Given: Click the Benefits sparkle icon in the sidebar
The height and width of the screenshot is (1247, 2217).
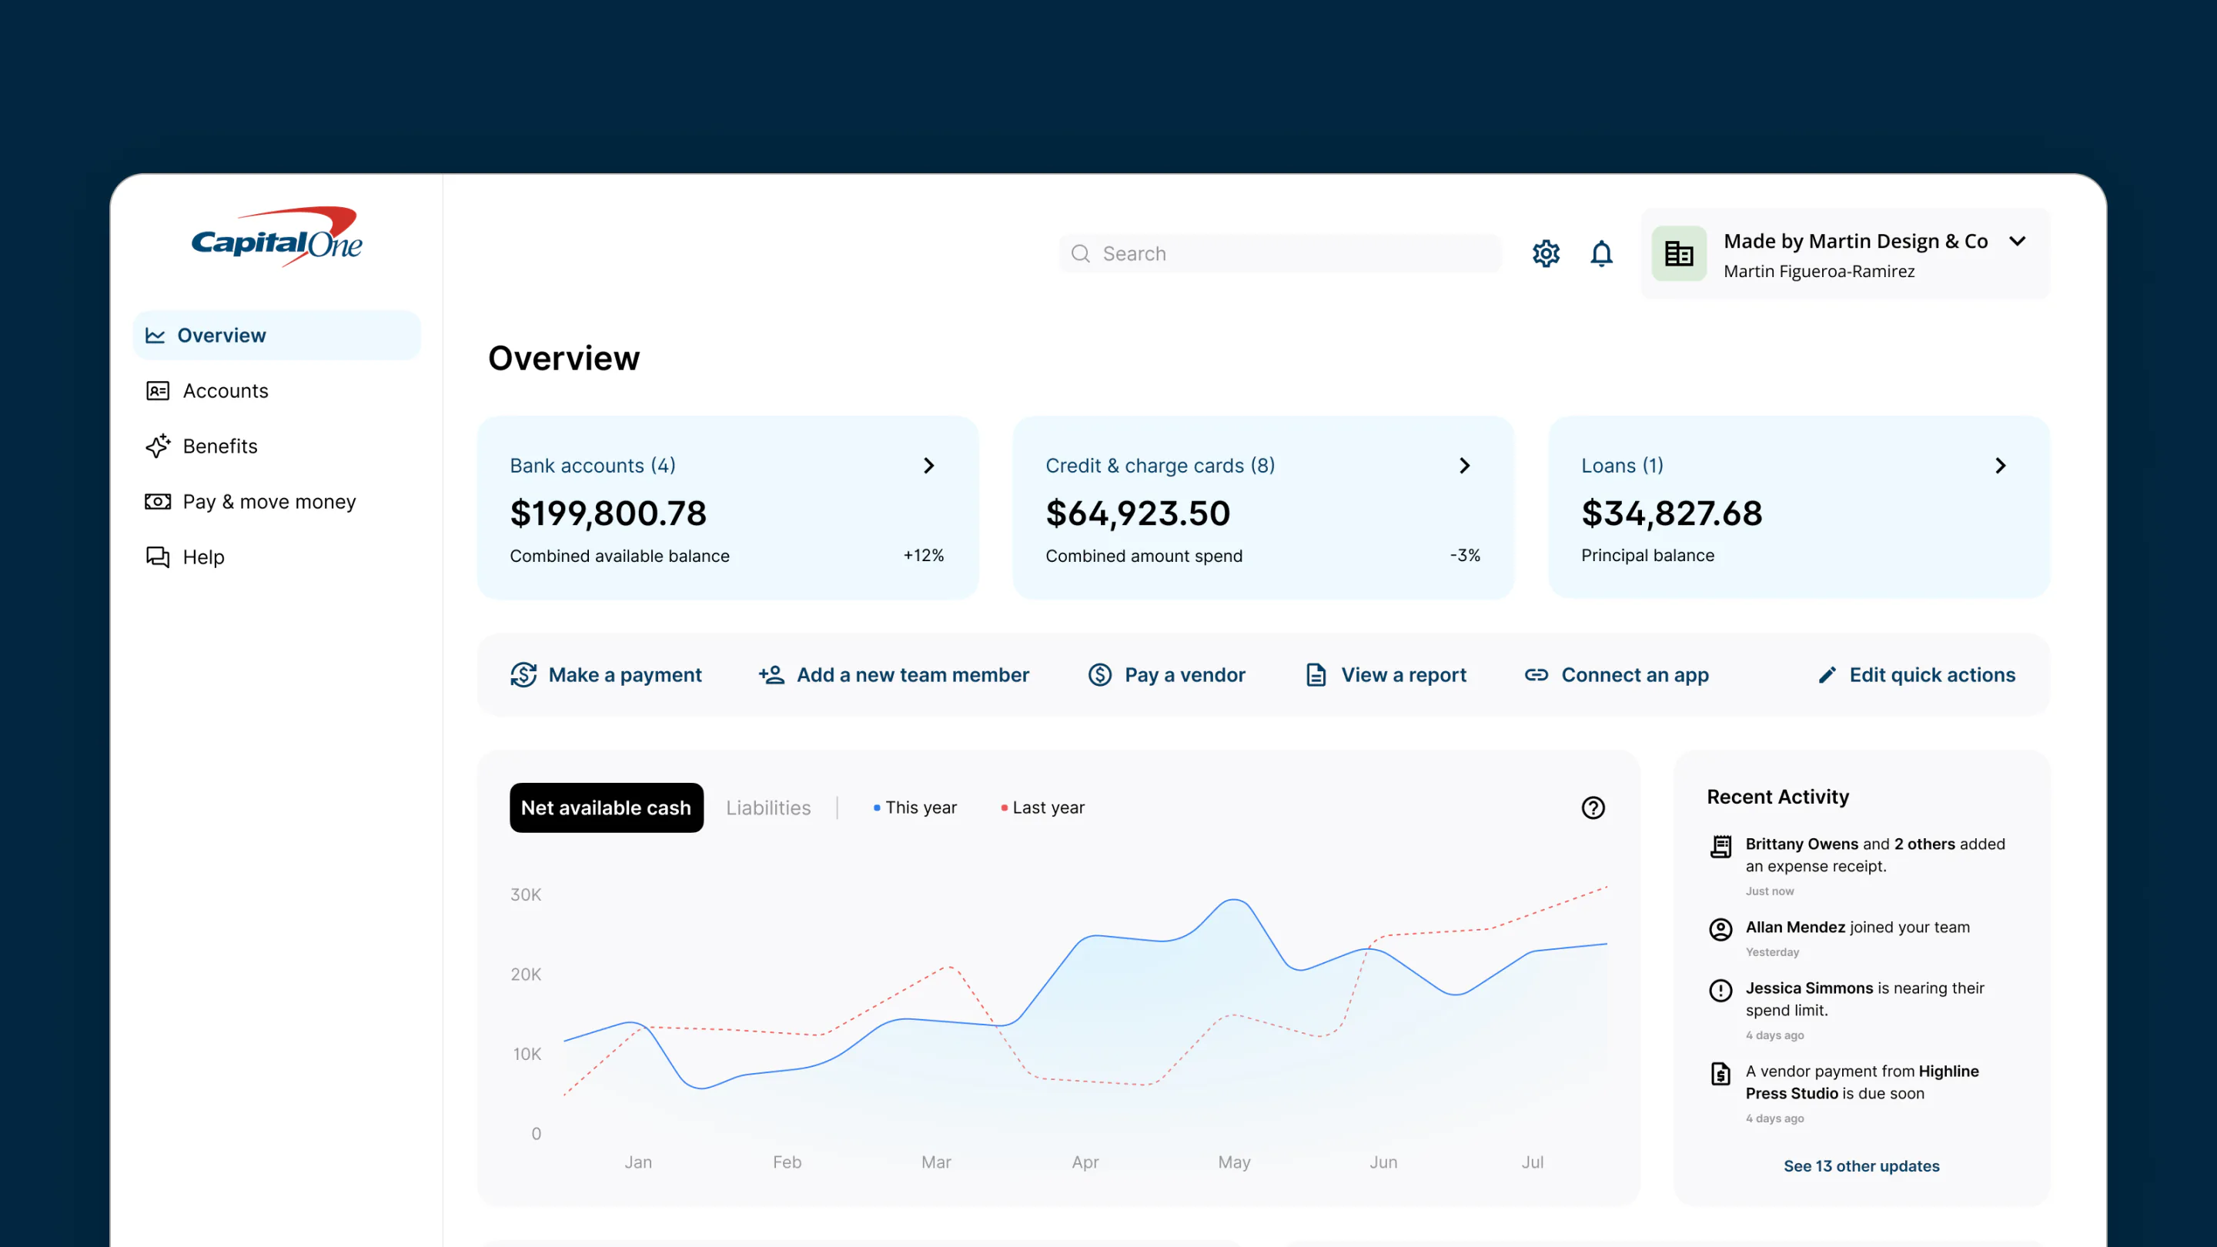Looking at the screenshot, I should pyautogui.click(x=158, y=446).
